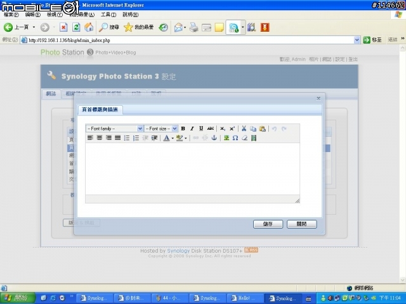This screenshot has height=304, width=406.
Task: Insert a hyperlink with chain icon
Action: [196, 138]
